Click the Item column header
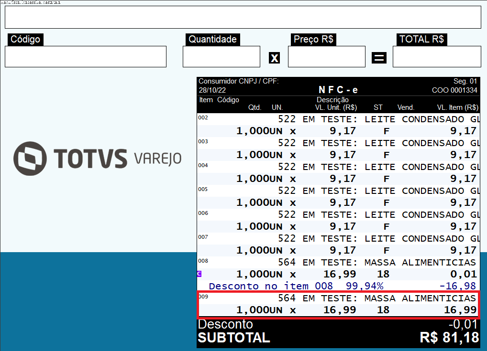 206,100
